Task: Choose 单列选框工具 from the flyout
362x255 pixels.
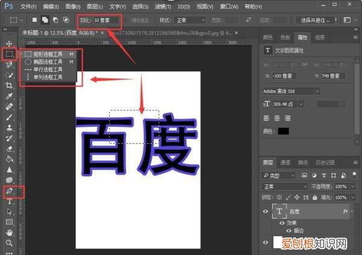Action: [48, 77]
